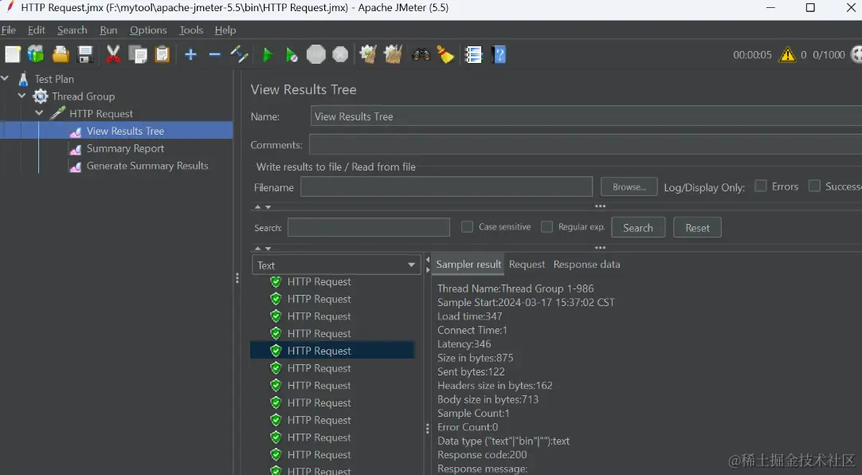Expand all nodes with the plus icon
Image resolution: width=862 pixels, height=475 pixels.
tap(190, 54)
